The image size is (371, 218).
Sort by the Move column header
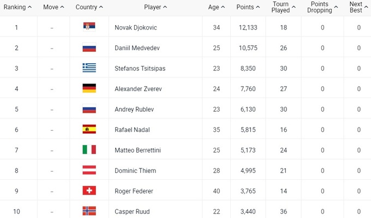coord(53,7)
